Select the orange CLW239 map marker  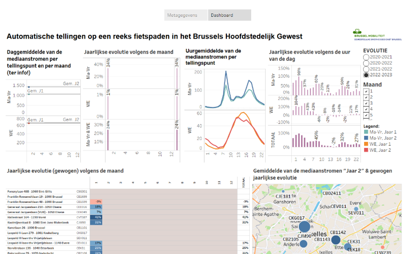point(382,247)
